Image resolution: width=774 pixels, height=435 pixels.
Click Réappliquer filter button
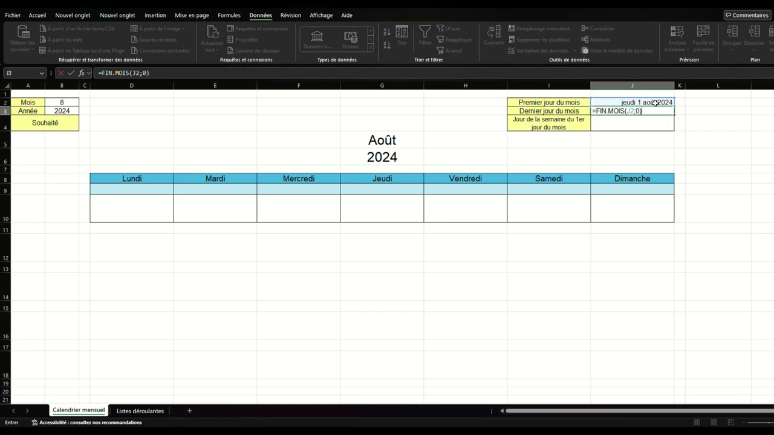[454, 39]
